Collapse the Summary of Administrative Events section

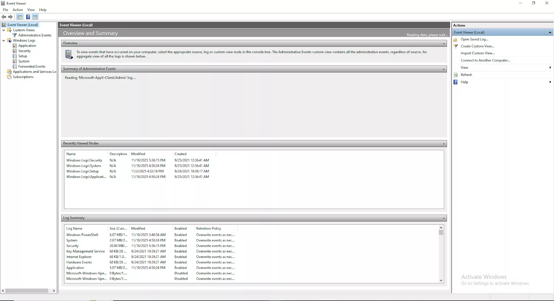[444, 69]
